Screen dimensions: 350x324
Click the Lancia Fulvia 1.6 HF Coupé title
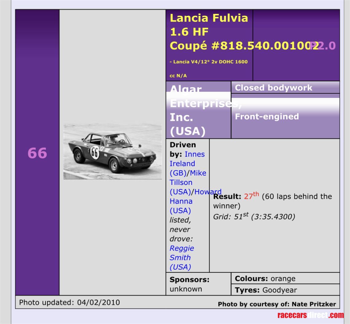[x=209, y=32]
